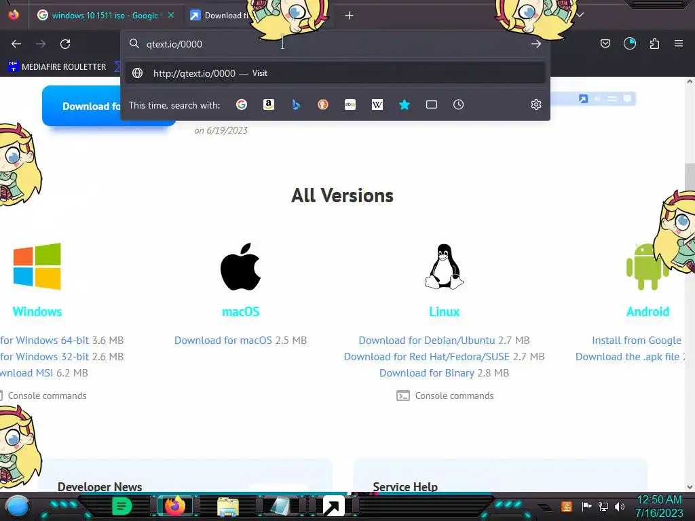Image resolution: width=695 pixels, height=521 pixels.
Task: Open the macOS heading link
Action: coord(241,311)
